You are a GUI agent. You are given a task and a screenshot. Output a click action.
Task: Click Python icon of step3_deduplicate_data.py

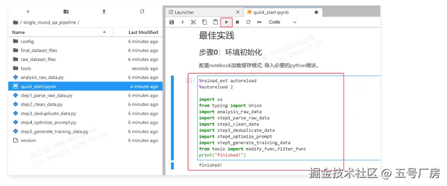[x=15, y=113]
